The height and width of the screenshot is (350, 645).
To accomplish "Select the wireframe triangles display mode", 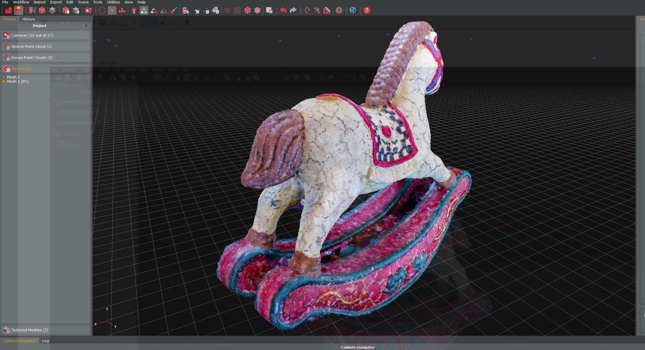I will pos(164,10).
